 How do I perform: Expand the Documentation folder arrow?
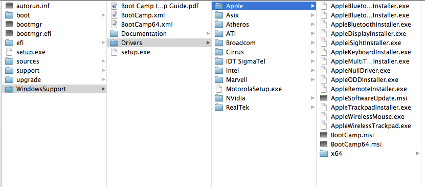pyautogui.click(x=208, y=34)
